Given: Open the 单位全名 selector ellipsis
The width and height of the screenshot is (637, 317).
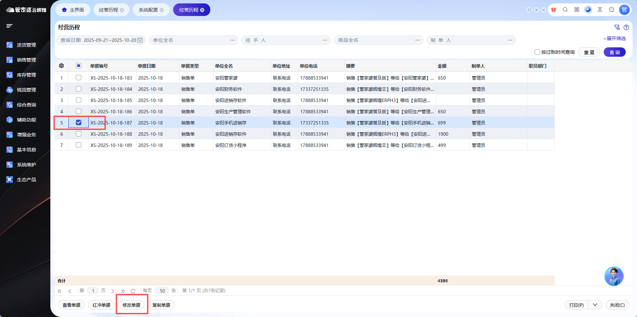Looking at the screenshot, I should tap(232, 40).
